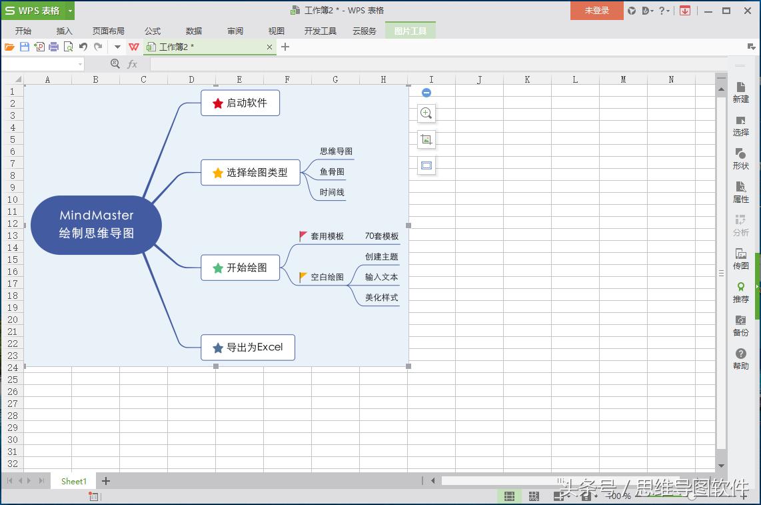Open the 插入 ribbon menu
The width and height of the screenshot is (761, 505).
click(x=64, y=30)
